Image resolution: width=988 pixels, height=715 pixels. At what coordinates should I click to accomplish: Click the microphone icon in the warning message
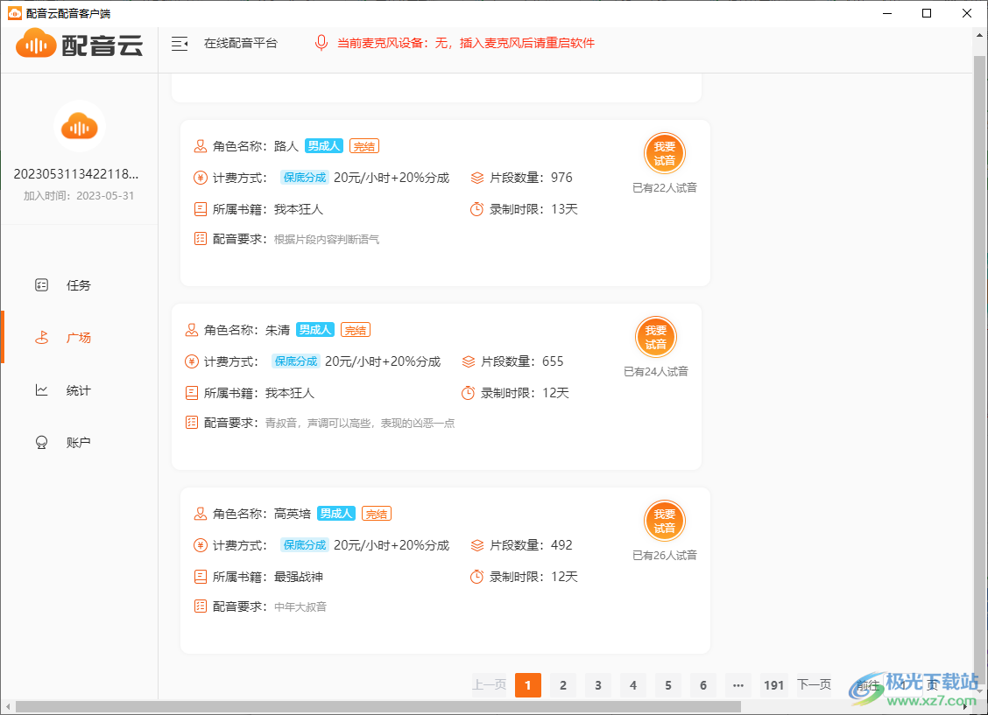click(321, 42)
